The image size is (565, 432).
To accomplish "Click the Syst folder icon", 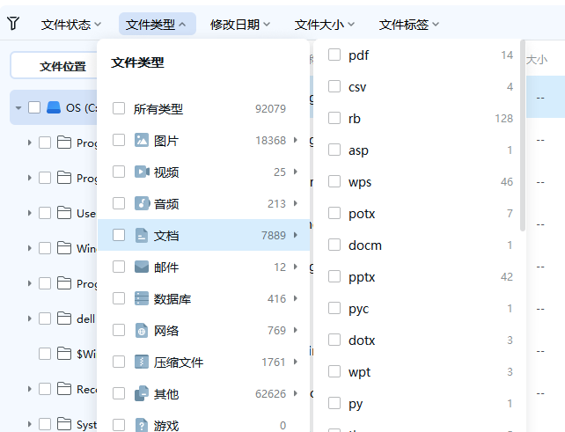I will click(x=64, y=424).
